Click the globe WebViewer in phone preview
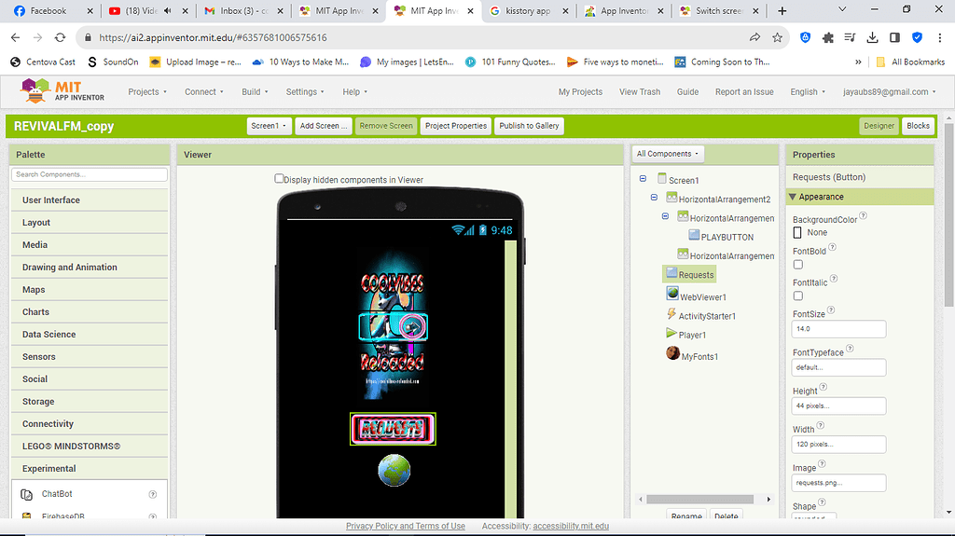The height and width of the screenshot is (536, 955). (394, 471)
